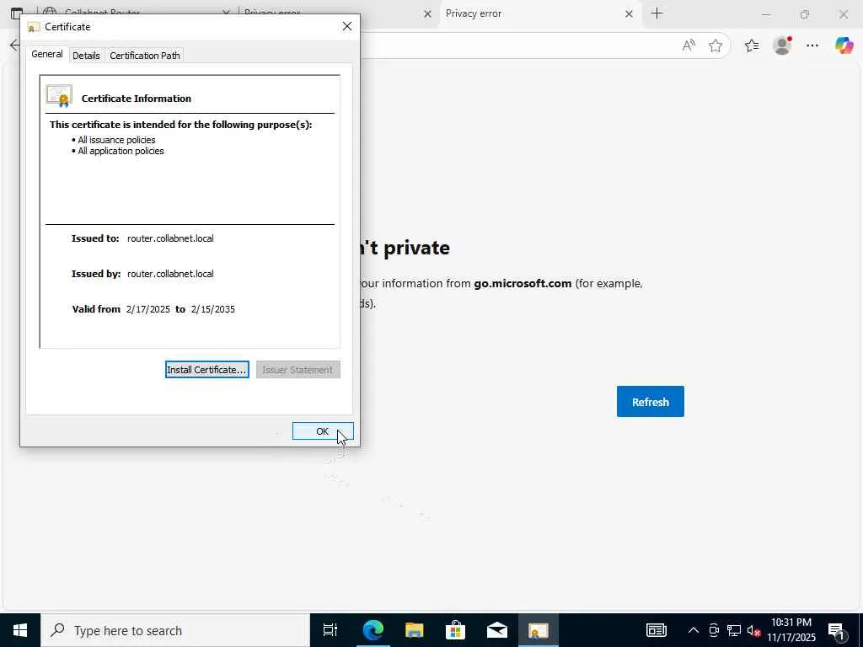Open the Mail app from taskbar
863x647 pixels.
[x=497, y=630]
